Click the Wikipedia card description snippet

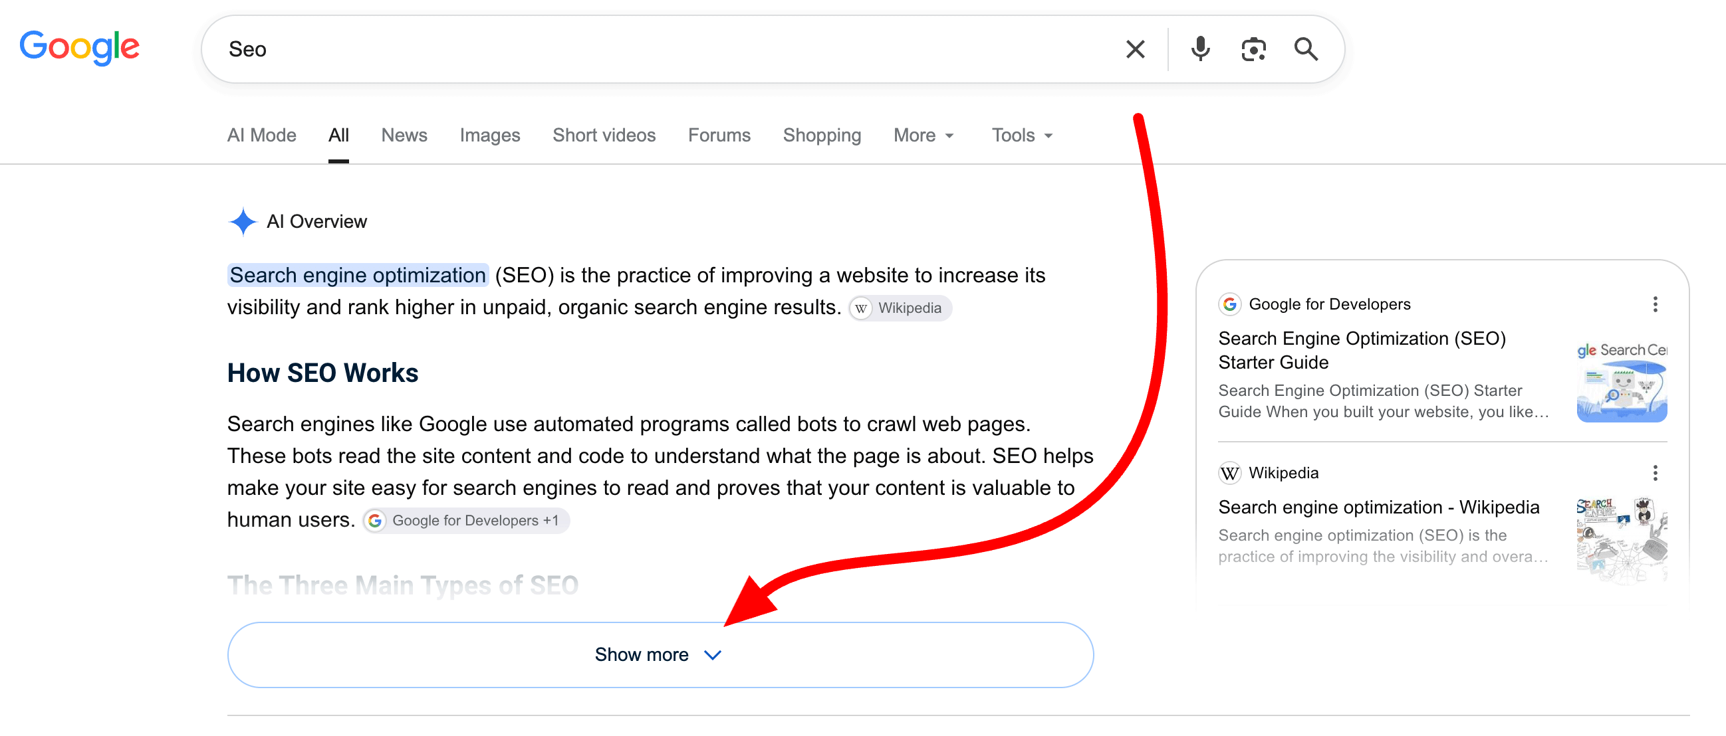coord(1384,545)
